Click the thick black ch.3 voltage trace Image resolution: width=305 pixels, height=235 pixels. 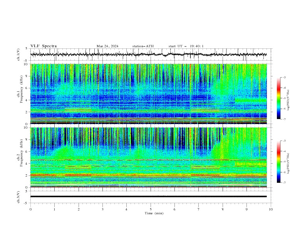click(x=148, y=197)
